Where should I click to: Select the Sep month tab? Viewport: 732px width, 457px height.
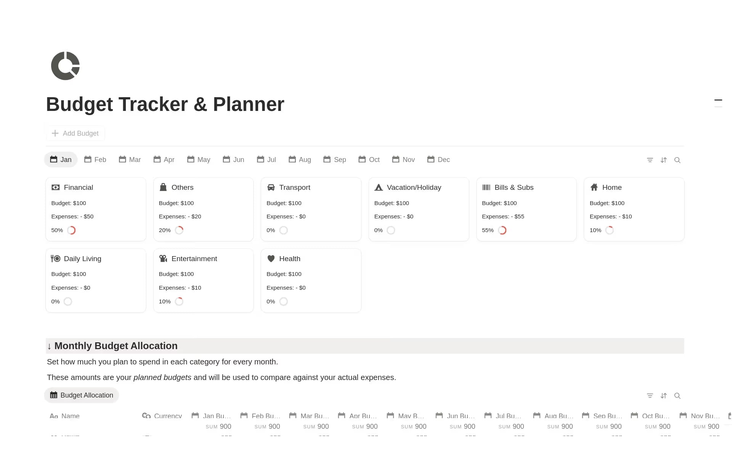335,160
